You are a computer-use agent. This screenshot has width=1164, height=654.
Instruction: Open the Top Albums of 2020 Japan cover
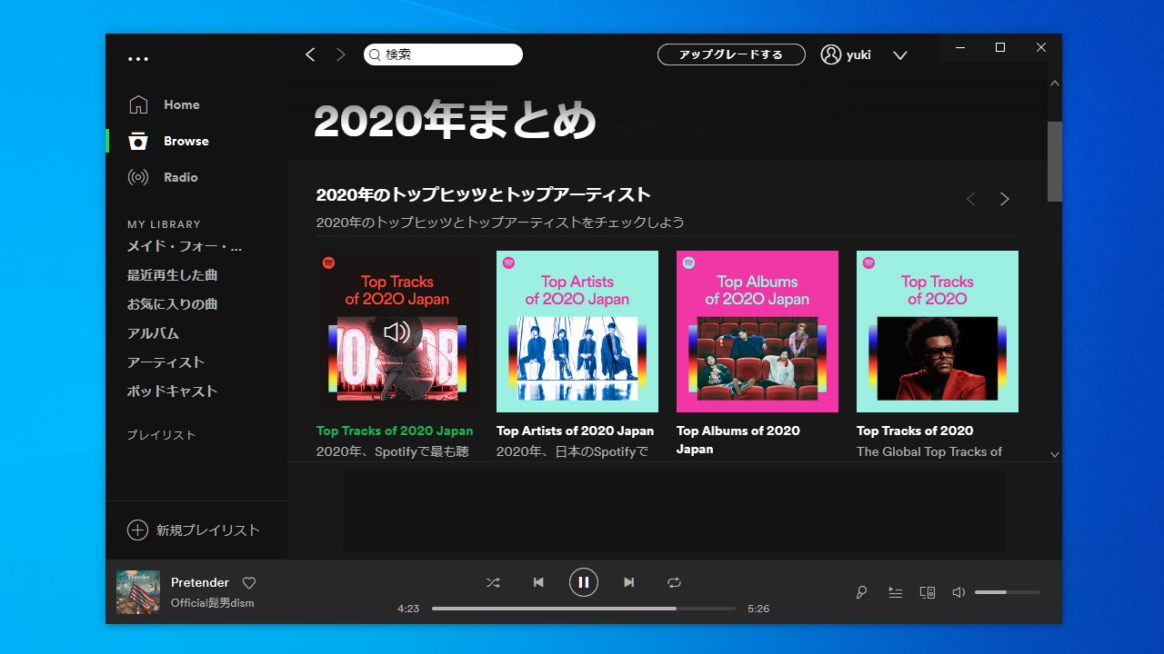[x=758, y=332]
